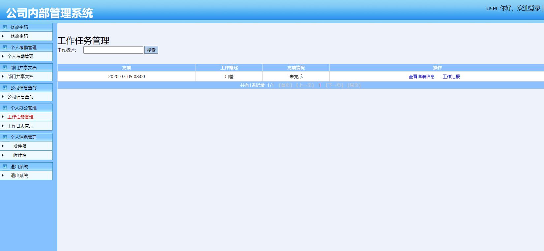Click the 搜索 search button
Viewport: 544px width, 251px height.
tap(151, 50)
